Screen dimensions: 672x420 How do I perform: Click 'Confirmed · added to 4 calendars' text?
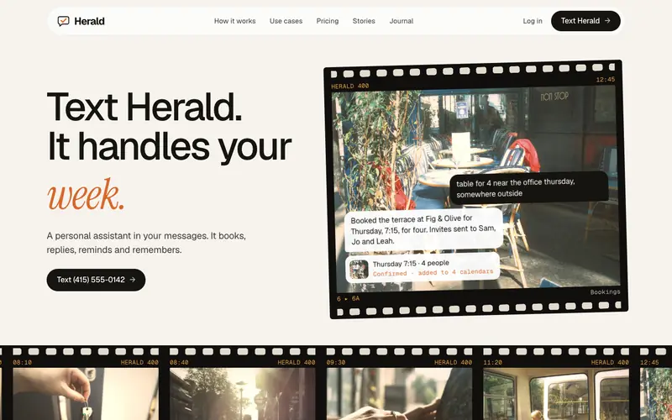pyautogui.click(x=433, y=272)
